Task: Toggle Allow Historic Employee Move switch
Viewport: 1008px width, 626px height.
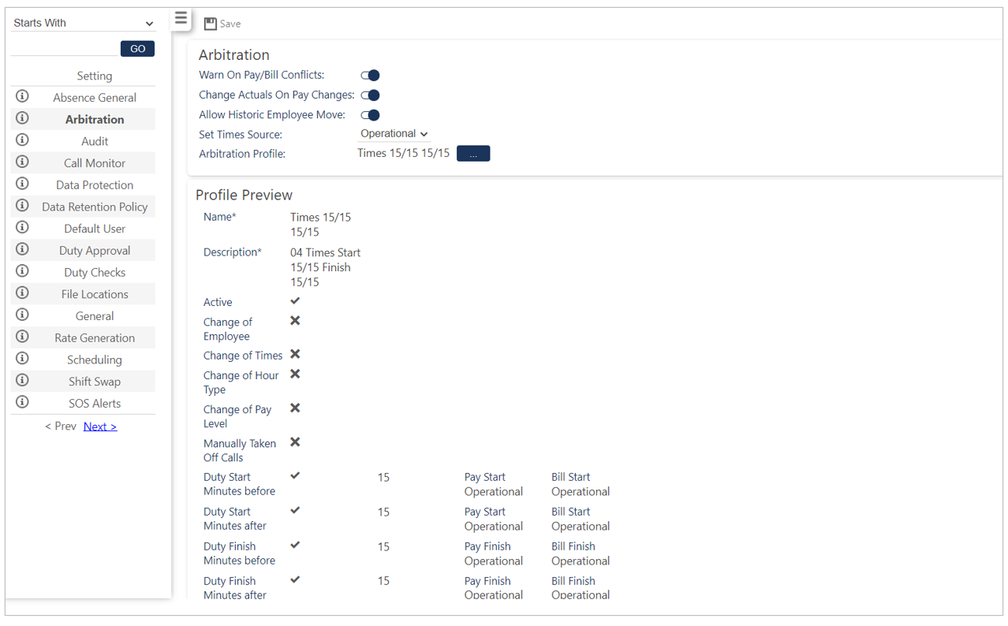Action: (x=370, y=115)
